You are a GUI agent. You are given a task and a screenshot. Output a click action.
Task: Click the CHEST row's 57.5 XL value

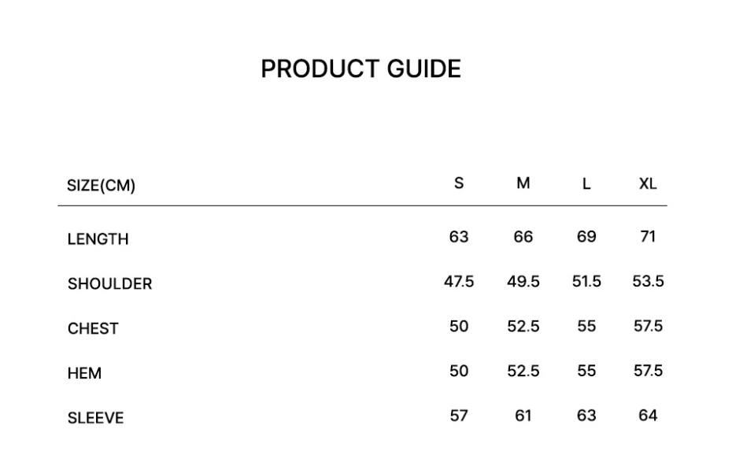coord(648,326)
